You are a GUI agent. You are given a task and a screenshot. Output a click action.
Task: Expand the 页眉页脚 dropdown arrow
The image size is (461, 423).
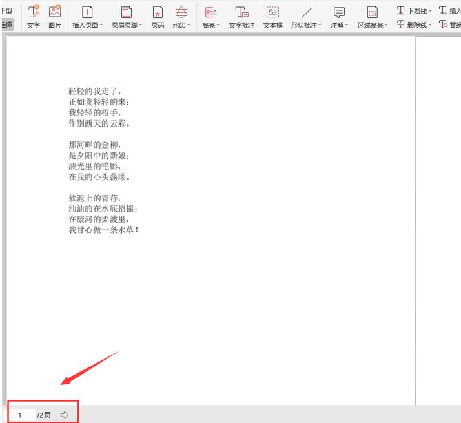point(141,25)
